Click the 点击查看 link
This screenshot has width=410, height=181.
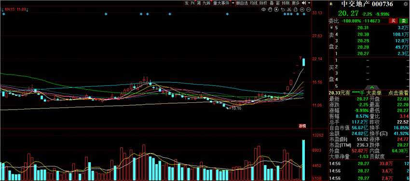[x=398, y=93]
